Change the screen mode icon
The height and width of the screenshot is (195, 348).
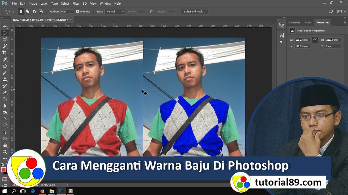click(x=5, y=186)
